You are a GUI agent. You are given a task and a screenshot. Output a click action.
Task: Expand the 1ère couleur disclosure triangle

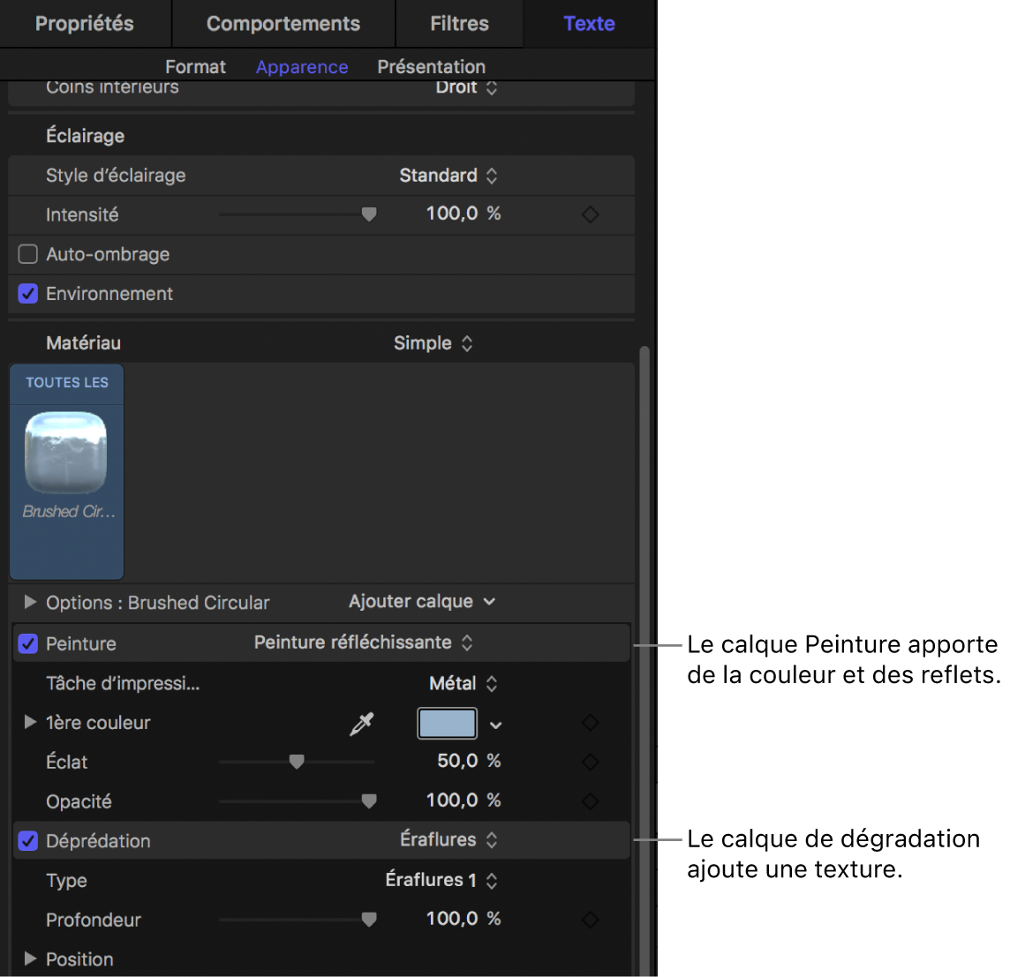[x=30, y=722]
